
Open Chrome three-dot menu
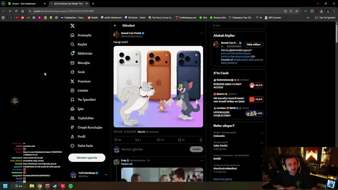(334, 11)
